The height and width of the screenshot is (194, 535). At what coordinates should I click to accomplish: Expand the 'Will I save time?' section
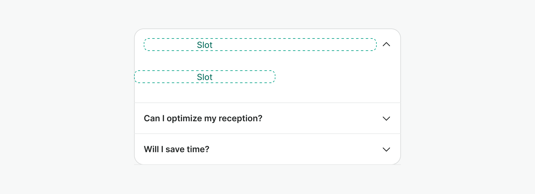pyautogui.click(x=267, y=149)
